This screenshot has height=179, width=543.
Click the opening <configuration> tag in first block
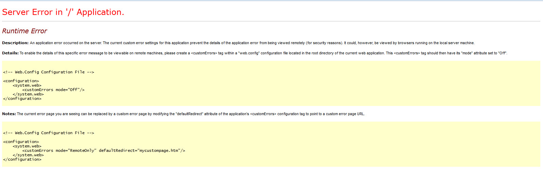[x=21, y=81]
